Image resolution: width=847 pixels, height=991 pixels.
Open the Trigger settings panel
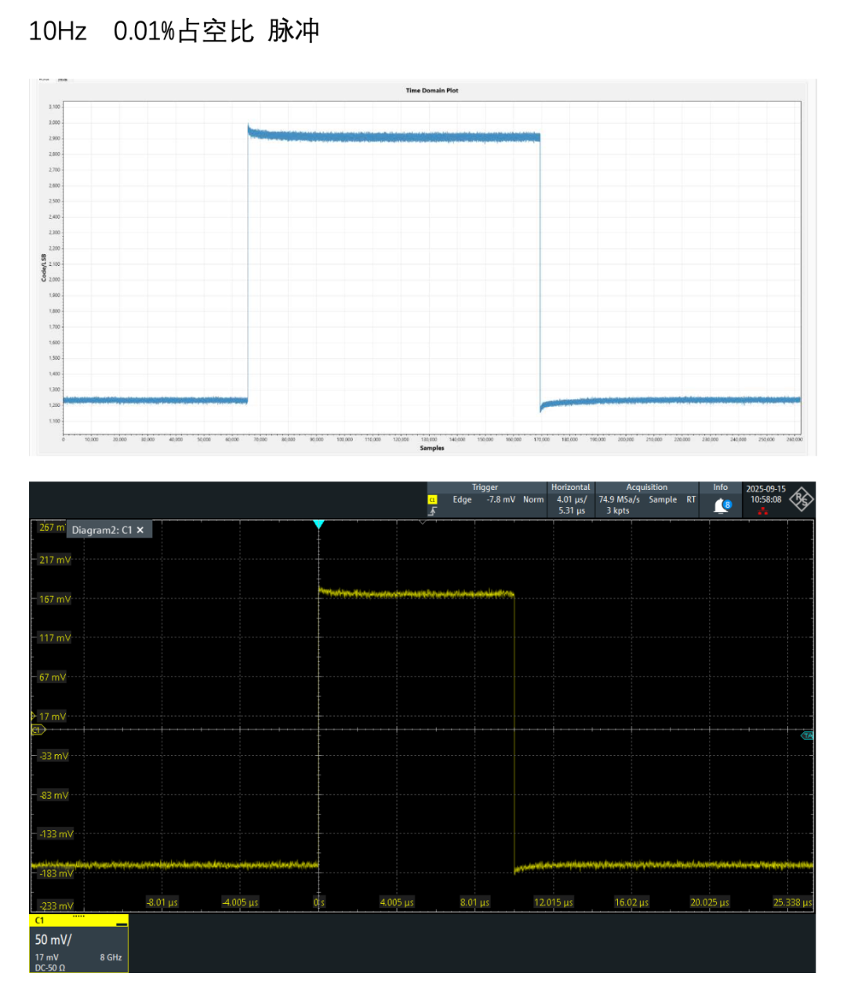click(x=485, y=487)
